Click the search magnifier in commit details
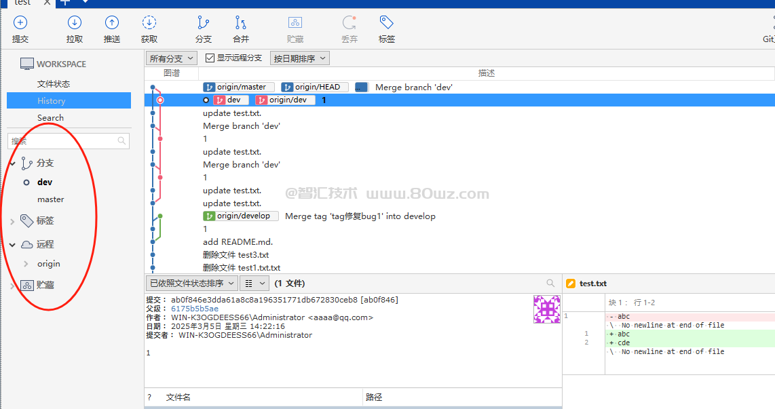The image size is (775, 409). [x=550, y=284]
